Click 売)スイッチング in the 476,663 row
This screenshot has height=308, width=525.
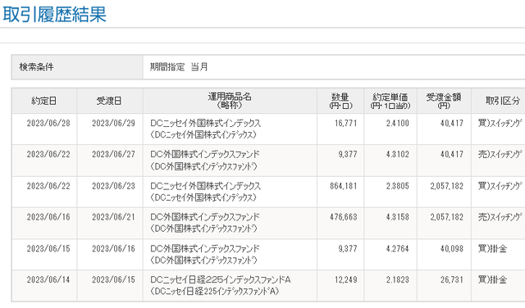pyautogui.click(x=500, y=217)
